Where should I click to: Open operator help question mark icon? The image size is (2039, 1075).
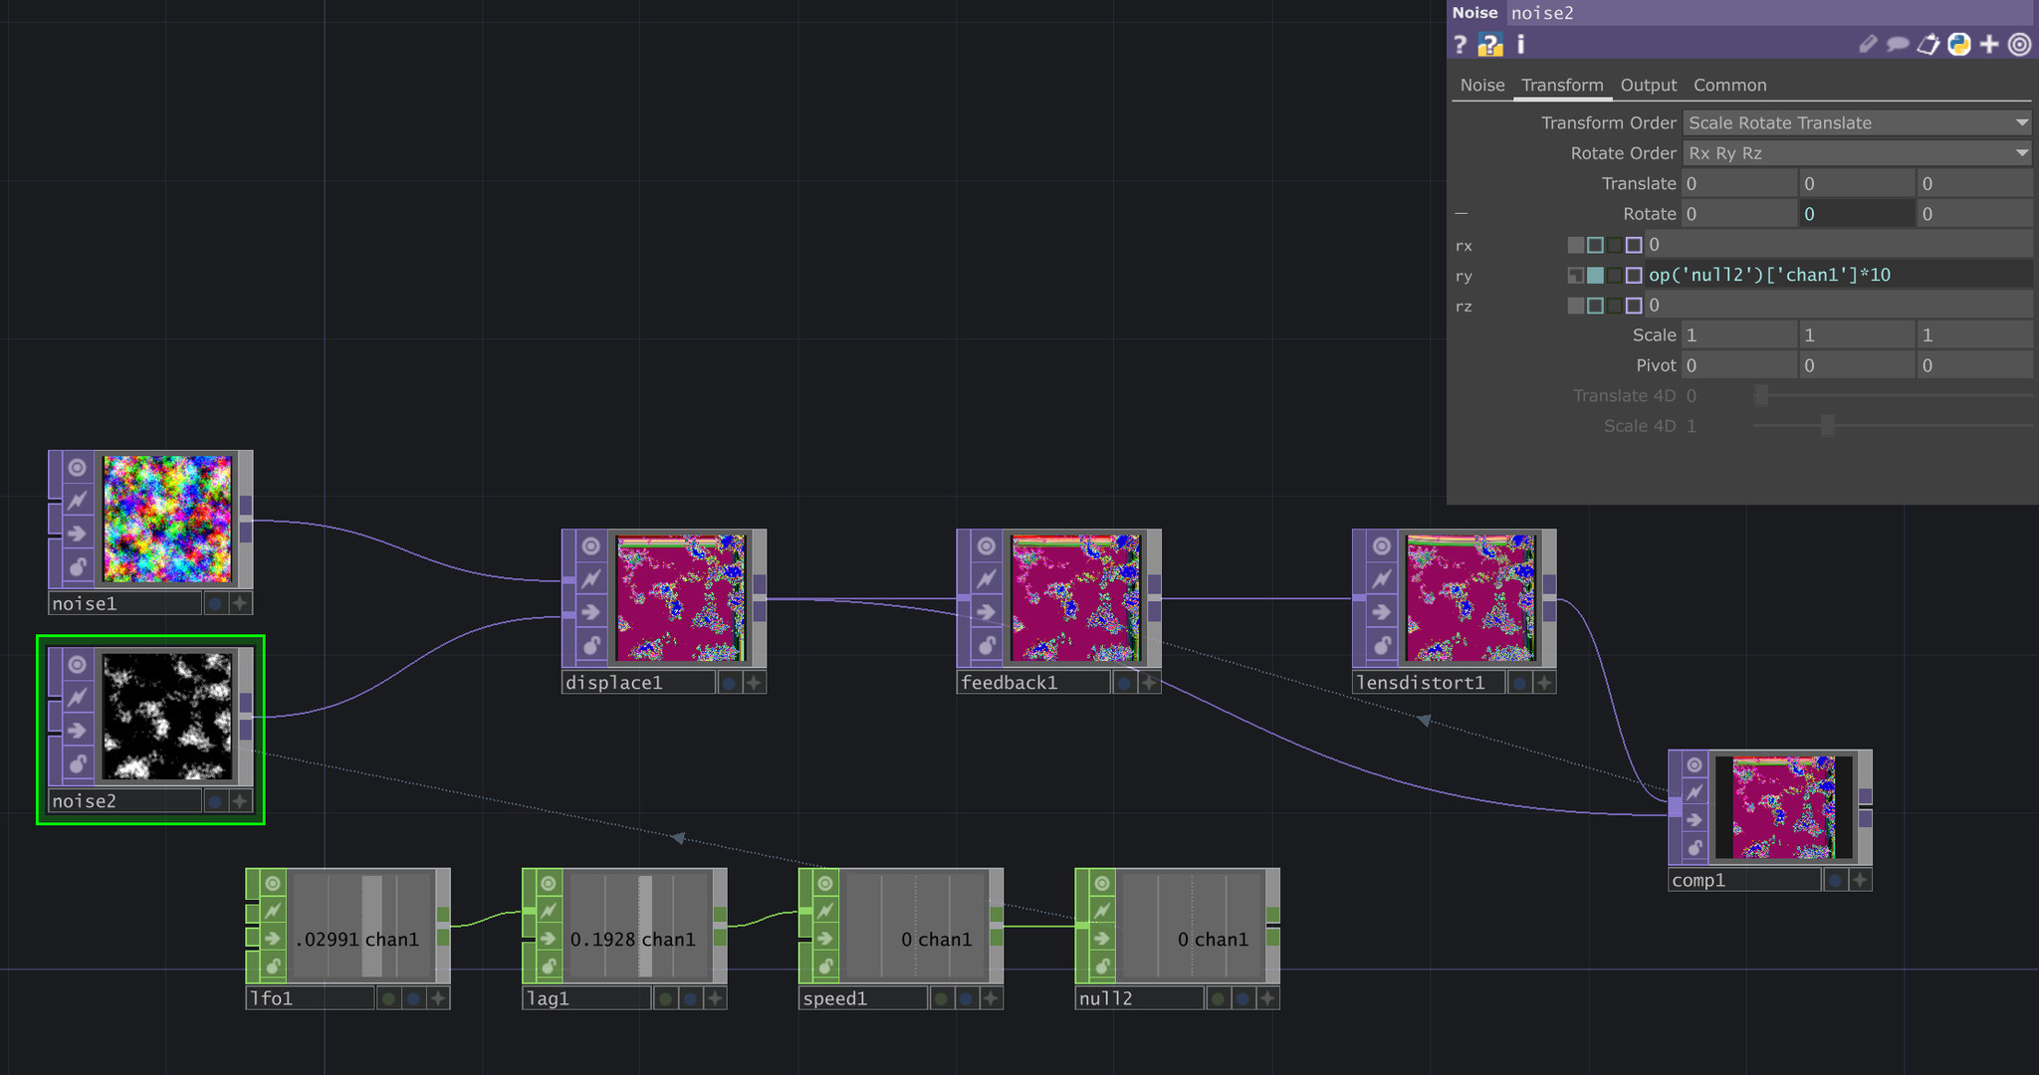point(1460,45)
